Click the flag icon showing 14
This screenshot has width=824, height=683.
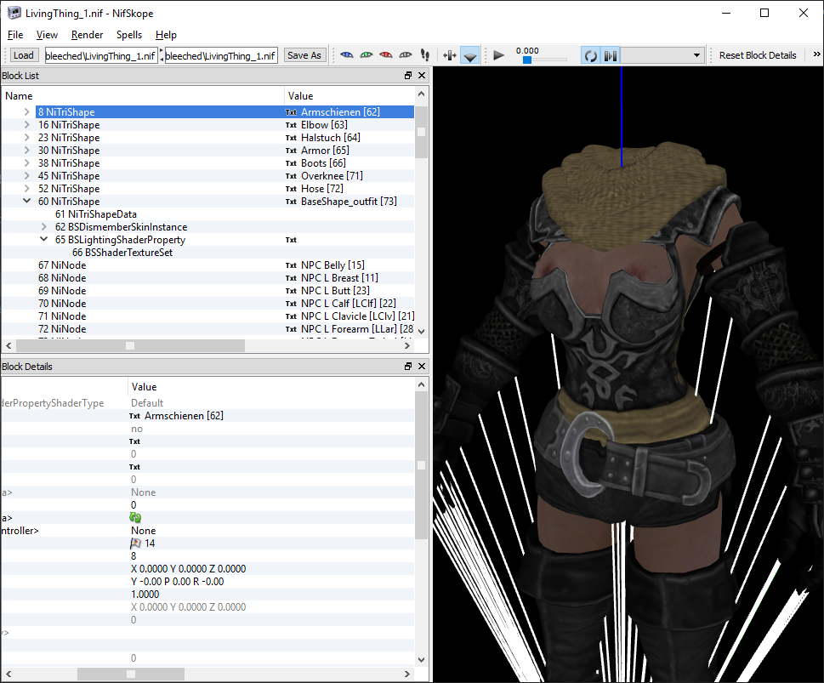coord(136,543)
